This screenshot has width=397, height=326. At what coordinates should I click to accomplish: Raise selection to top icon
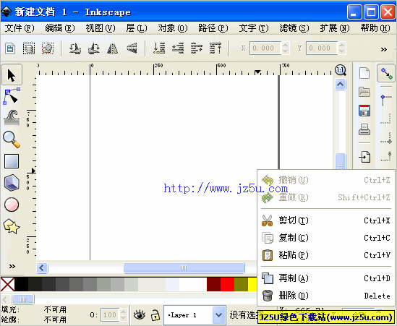point(215,48)
